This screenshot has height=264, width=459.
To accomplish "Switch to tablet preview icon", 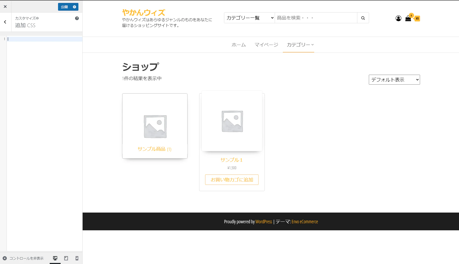I will (66, 258).
